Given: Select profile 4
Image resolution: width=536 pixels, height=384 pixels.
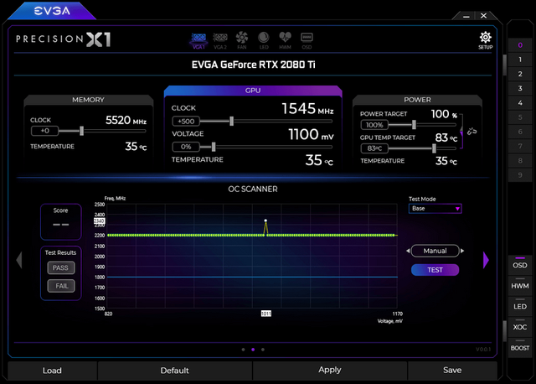Looking at the screenshot, I should pos(520,102).
